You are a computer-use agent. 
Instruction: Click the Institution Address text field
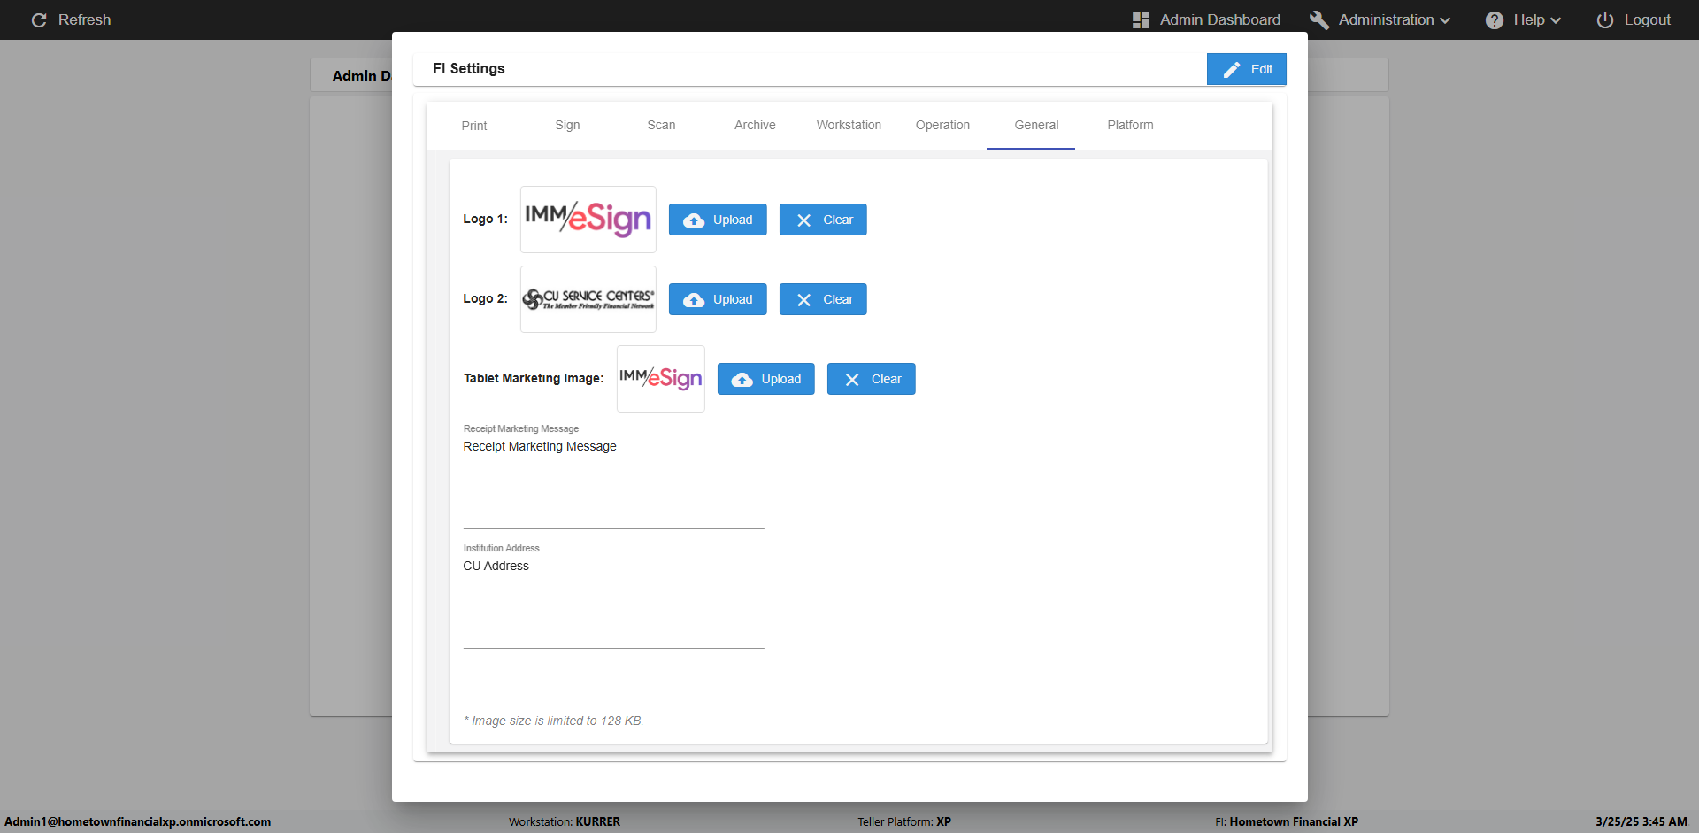coord(614,602)
